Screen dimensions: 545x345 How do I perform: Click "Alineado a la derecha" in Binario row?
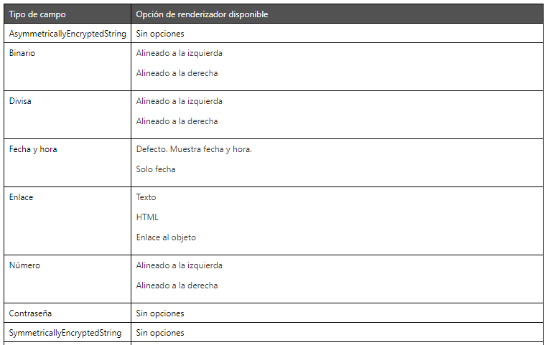pyautogui.click(x=177, y=73)
